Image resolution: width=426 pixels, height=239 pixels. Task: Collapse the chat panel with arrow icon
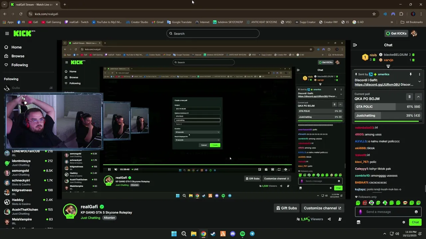tap(355, 45)
